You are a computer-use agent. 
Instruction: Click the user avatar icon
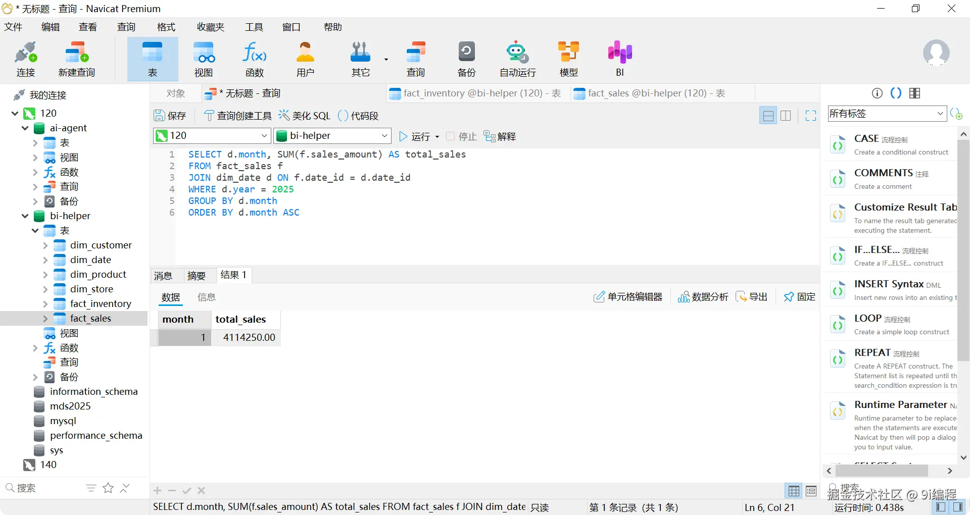pyautogui.click(x=936, y=53)
